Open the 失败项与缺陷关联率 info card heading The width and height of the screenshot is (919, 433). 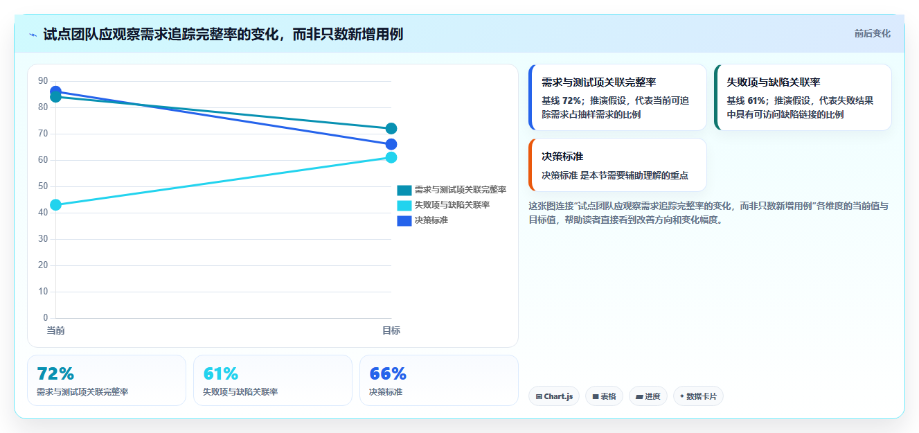click(x=774, y=82)
